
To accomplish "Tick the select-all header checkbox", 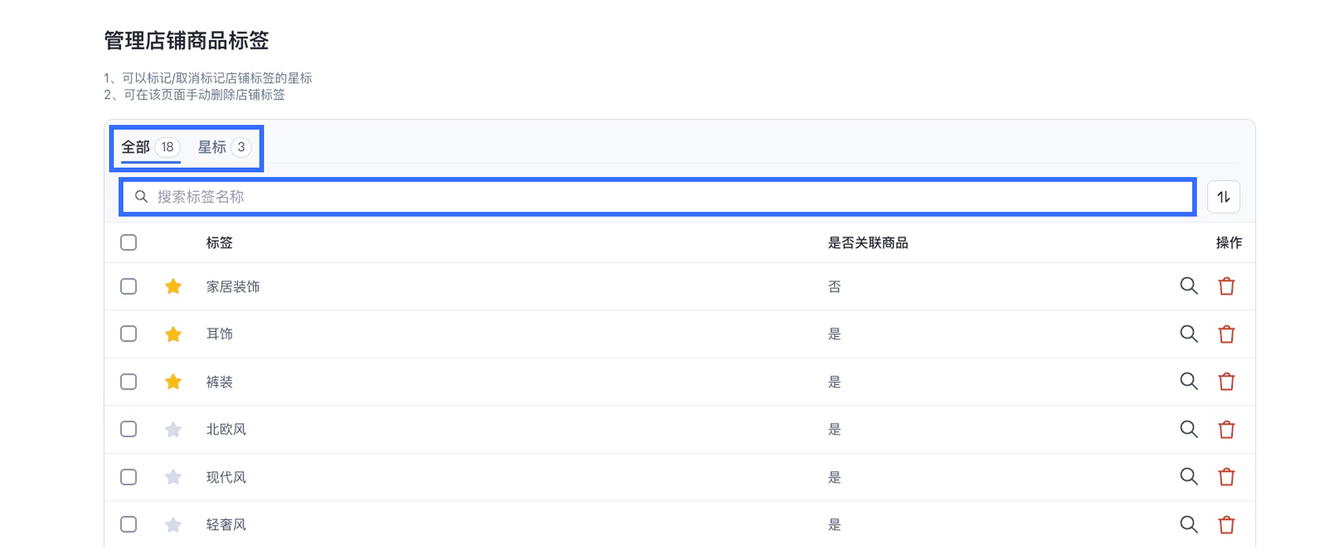I will (x=128, y=243).
